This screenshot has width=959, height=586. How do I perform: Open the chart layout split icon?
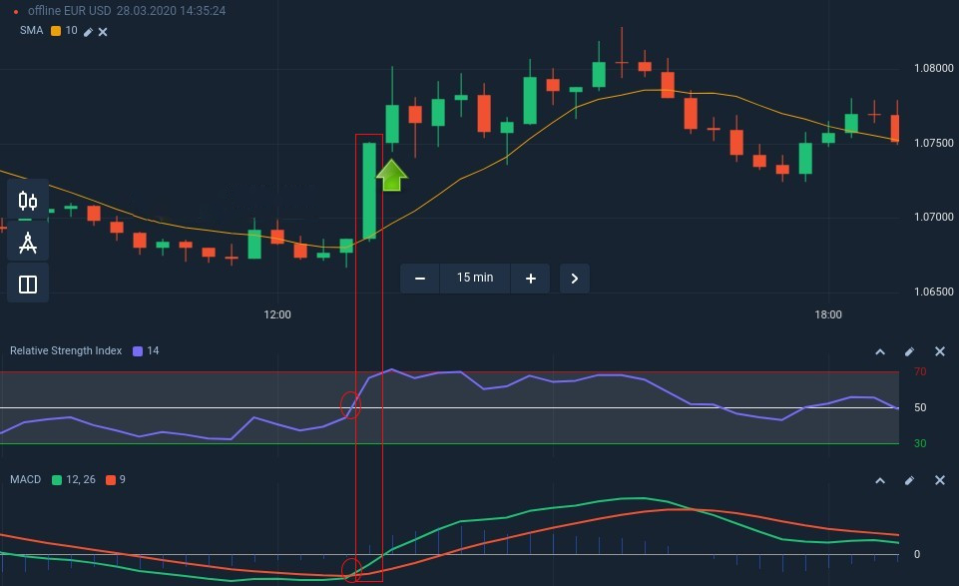tap(28, 285)
